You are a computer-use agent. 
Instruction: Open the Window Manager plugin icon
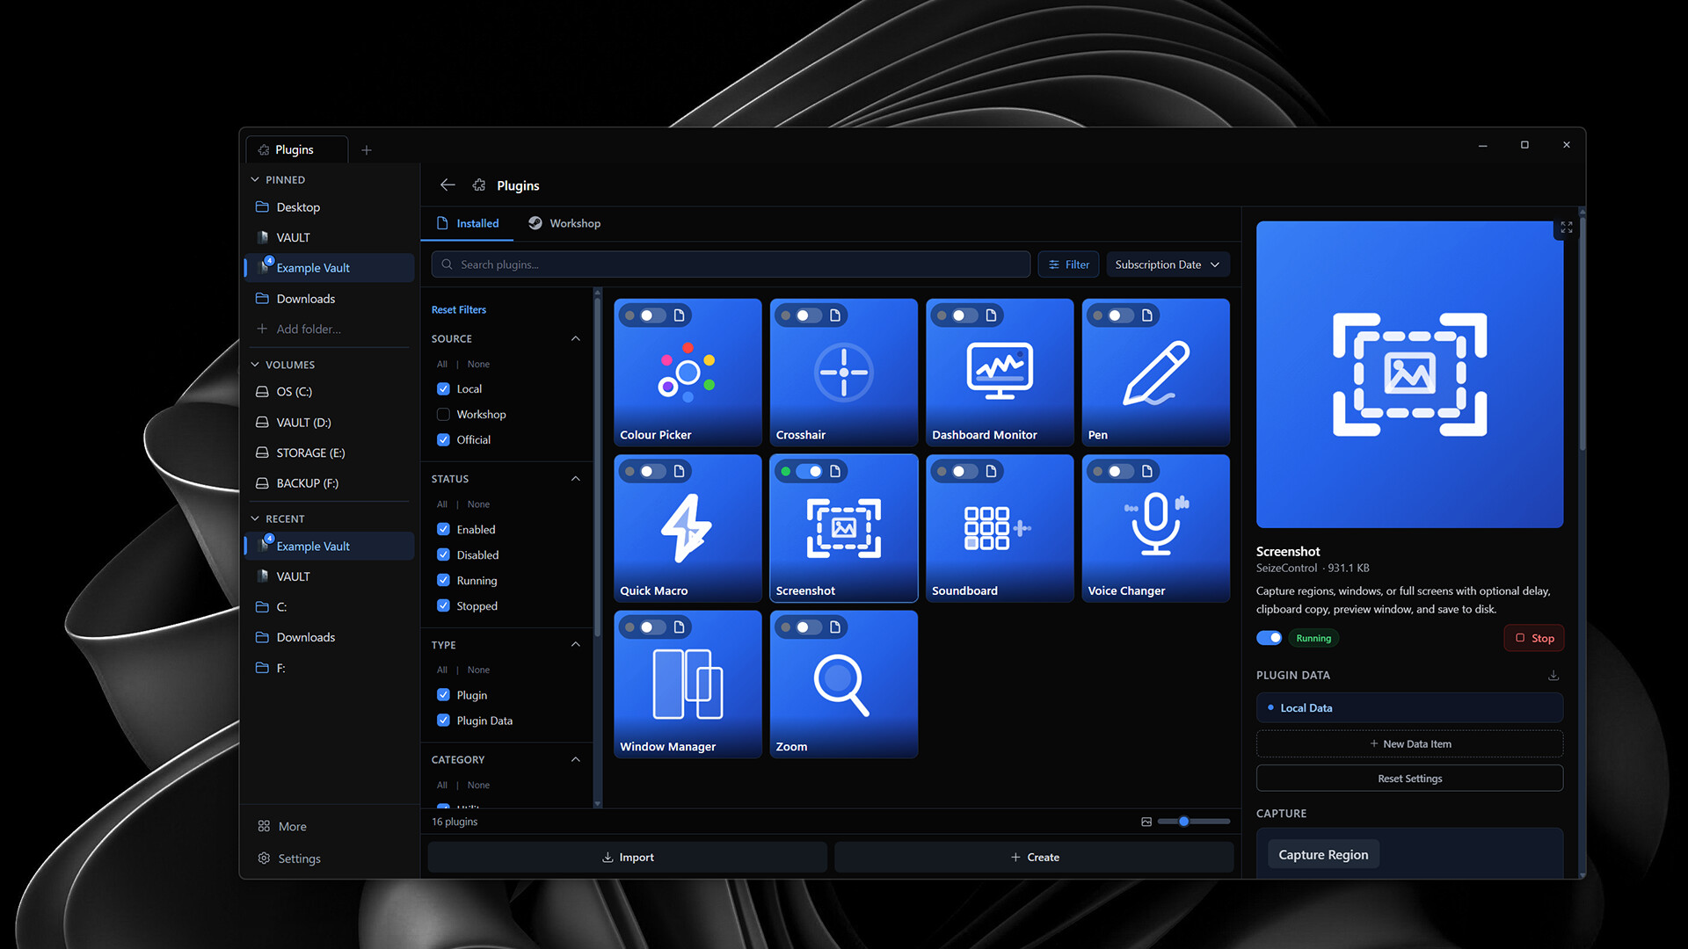688,684
